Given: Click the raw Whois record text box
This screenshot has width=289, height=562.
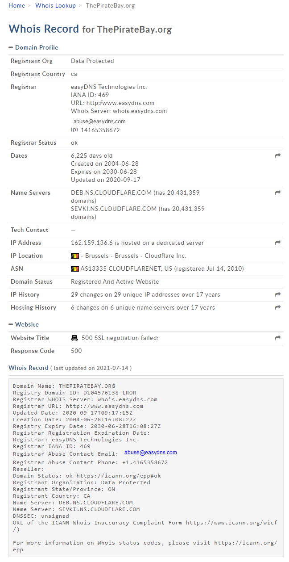Looking at the screenshot, I should [x=146, y=467].
